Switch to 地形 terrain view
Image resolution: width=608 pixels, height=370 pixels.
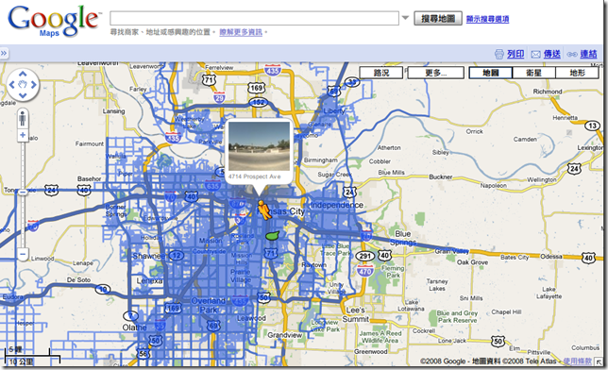point(577,73)
